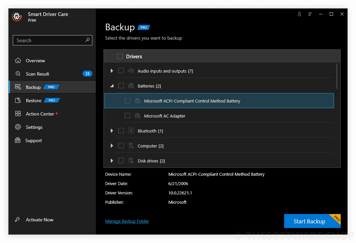Click Activate Now
This screenshot has height=243, width=356.
40,220
